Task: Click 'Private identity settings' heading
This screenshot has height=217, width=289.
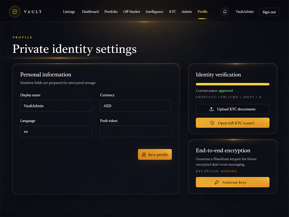Action: click(x=74, y=49)
